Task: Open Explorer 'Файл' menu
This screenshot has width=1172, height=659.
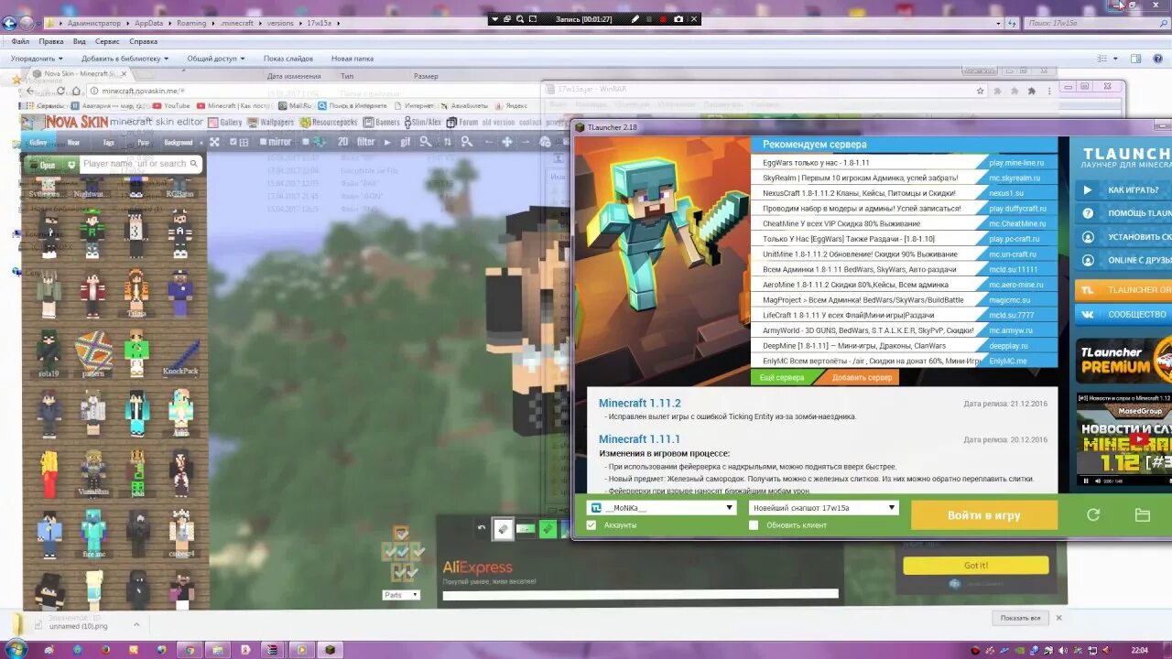Action: pos(20,41)
